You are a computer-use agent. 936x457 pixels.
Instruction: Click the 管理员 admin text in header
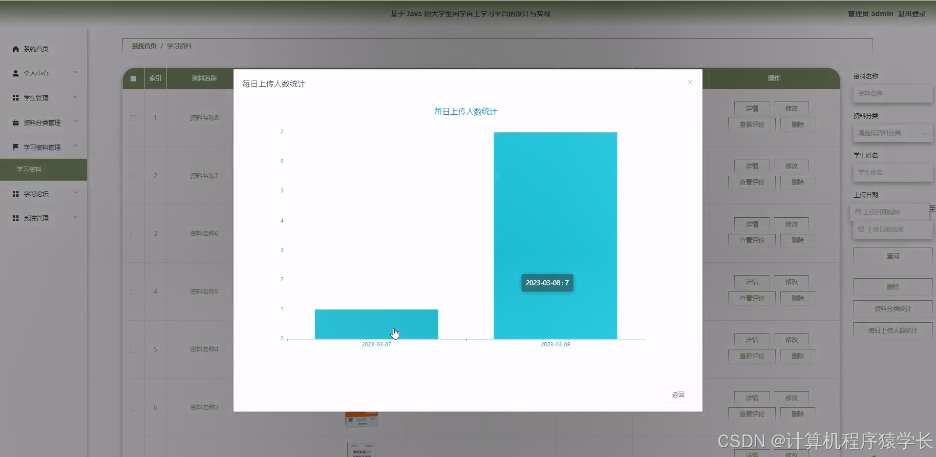pos(870,14)
